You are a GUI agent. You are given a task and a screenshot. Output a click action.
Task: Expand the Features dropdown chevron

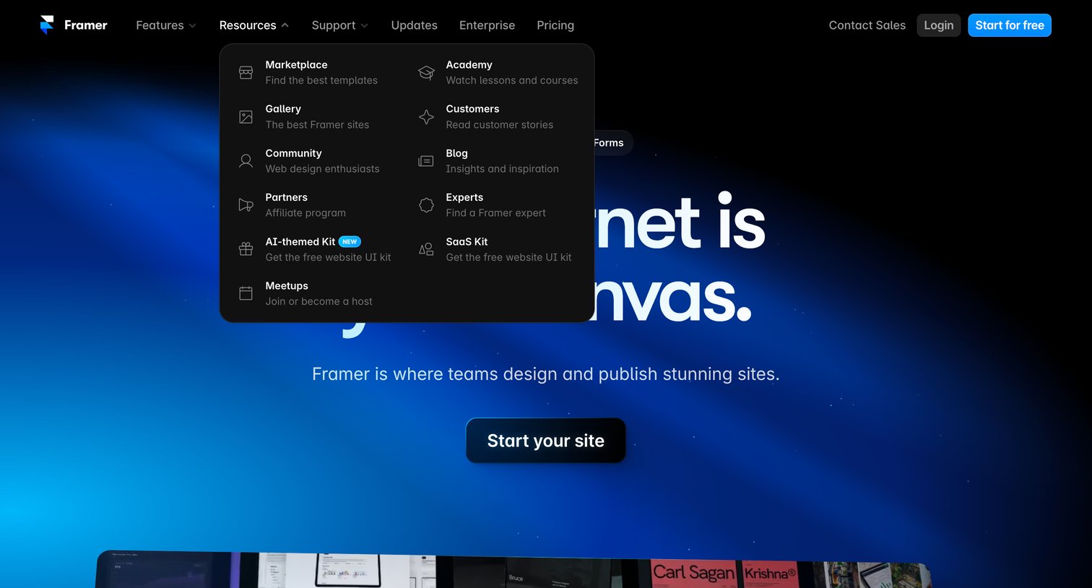tap(192, 26)
